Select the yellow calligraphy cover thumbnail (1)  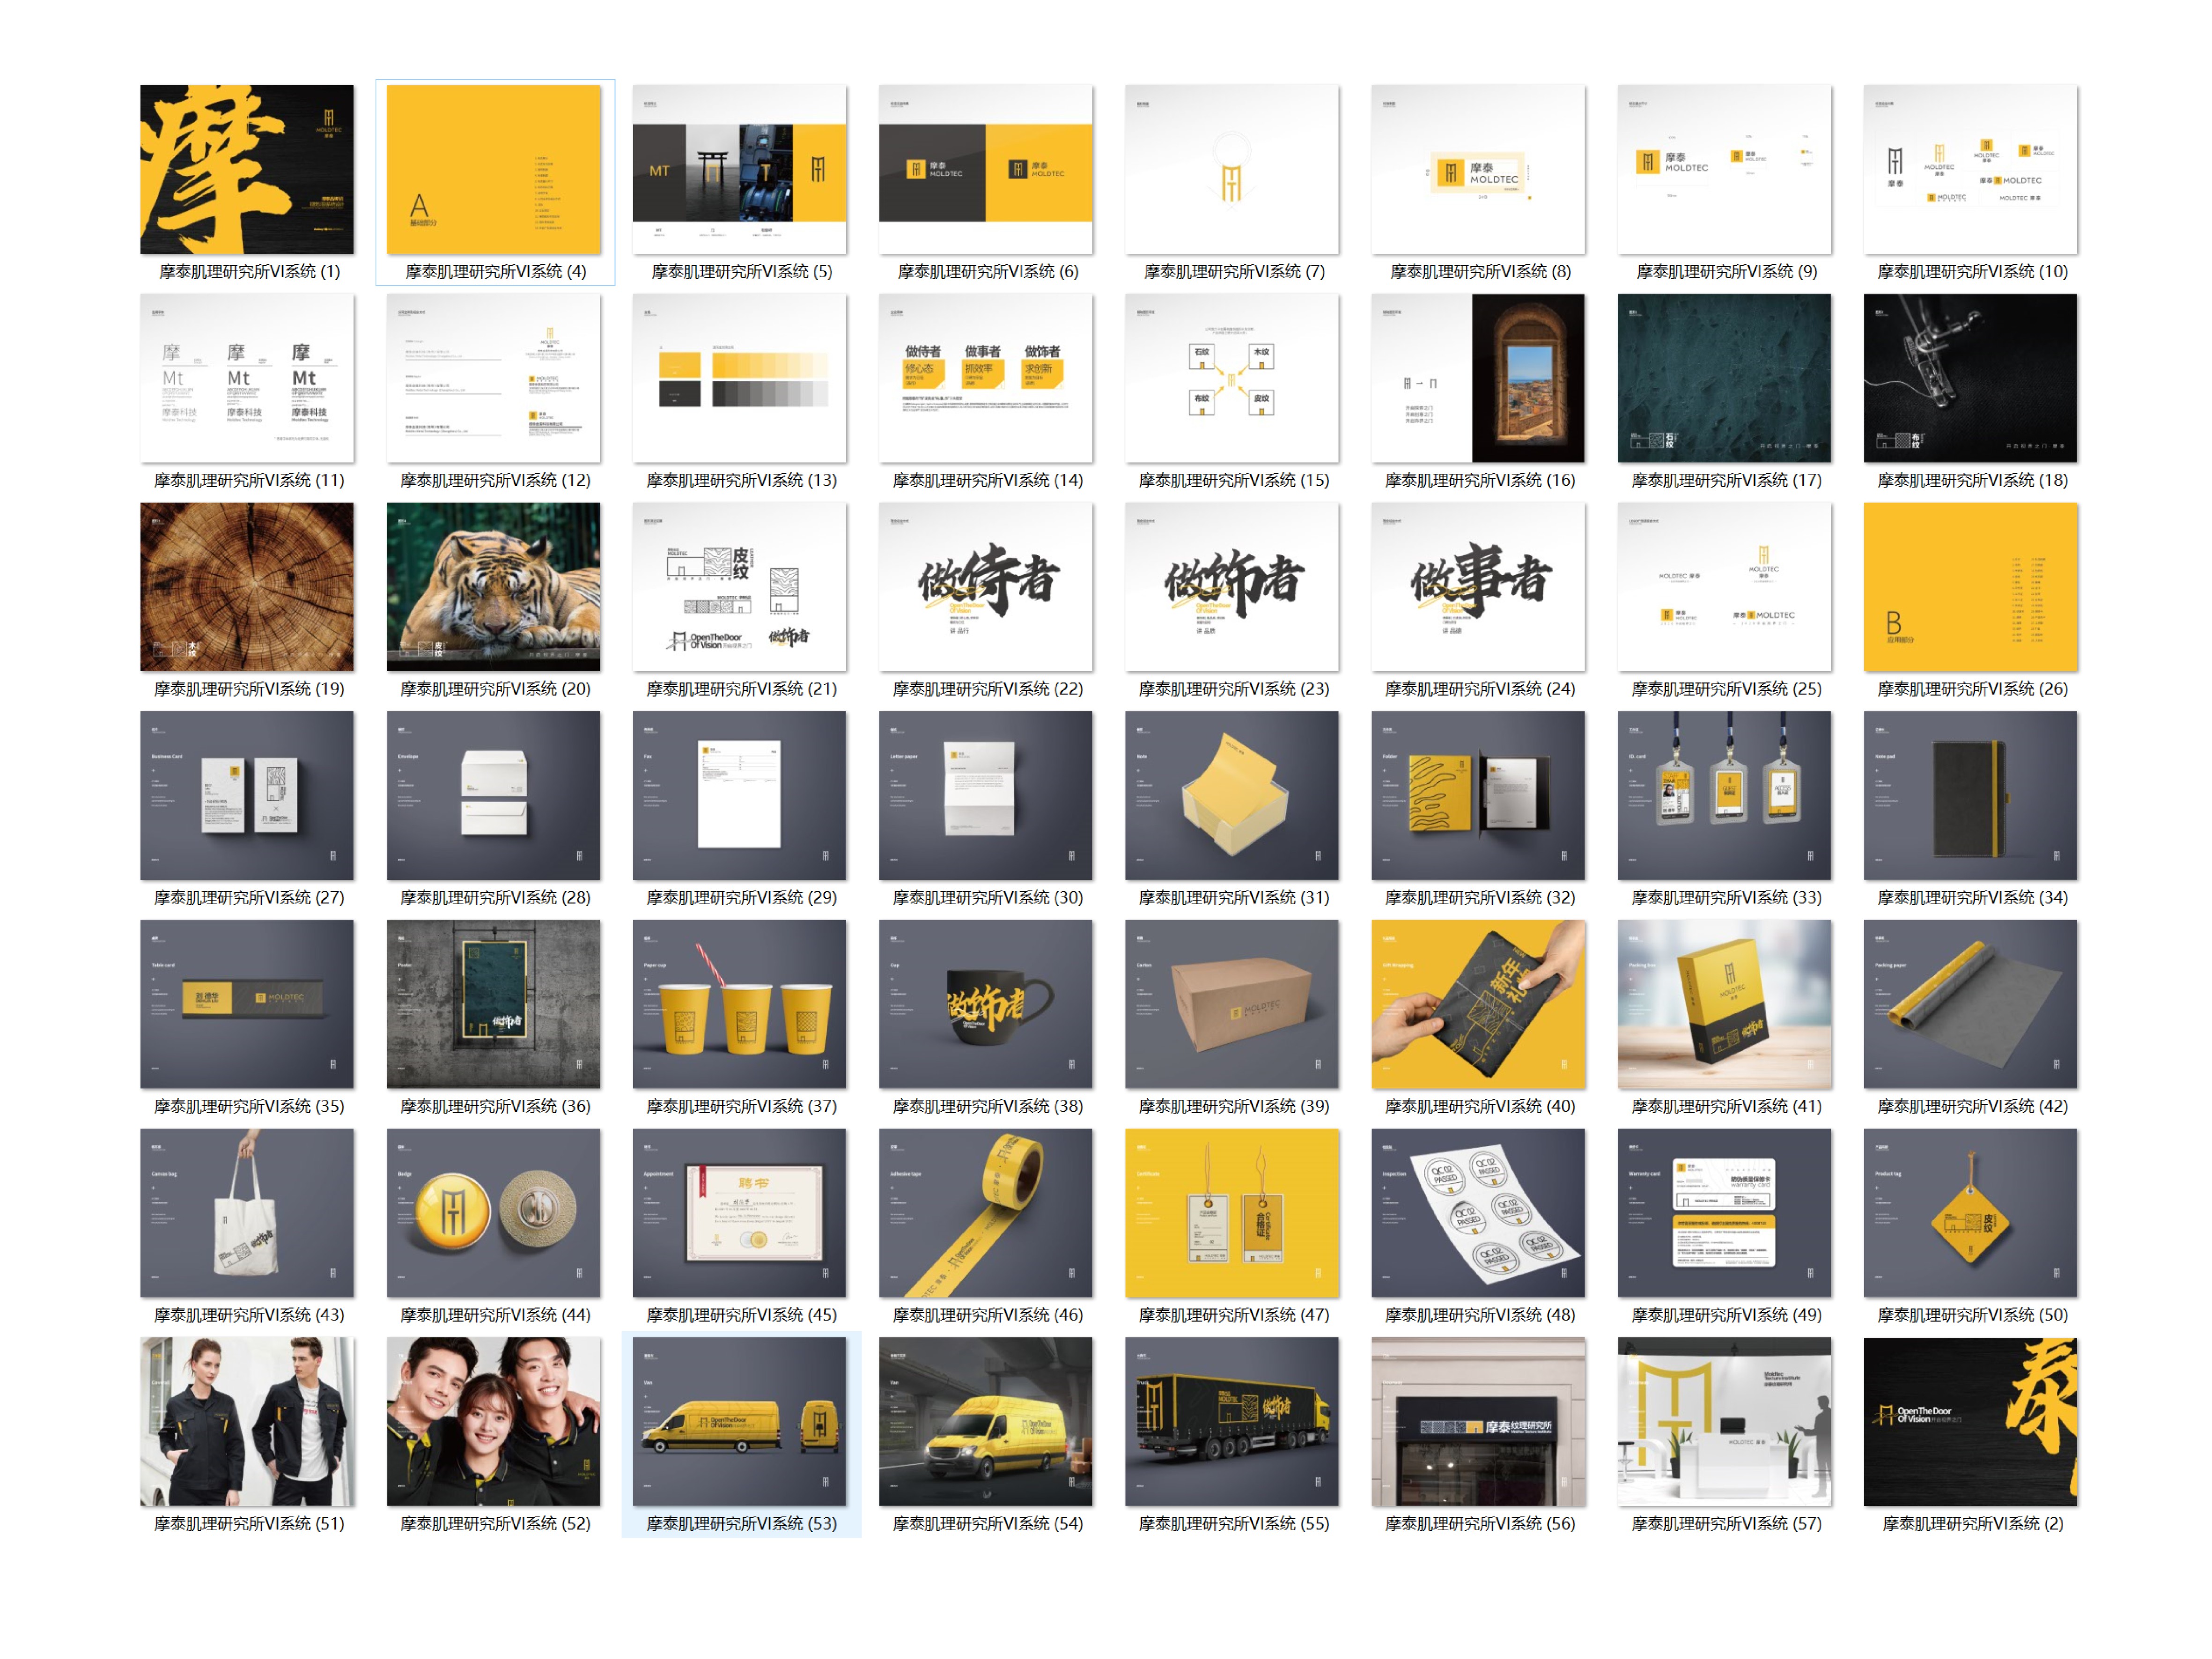pyautogui.click(x=247, y=169)
